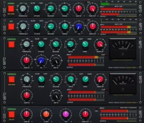Toggle the red button on the unit with THD knob
This screenshot has height=123, width=144.
tap(12, 114)
